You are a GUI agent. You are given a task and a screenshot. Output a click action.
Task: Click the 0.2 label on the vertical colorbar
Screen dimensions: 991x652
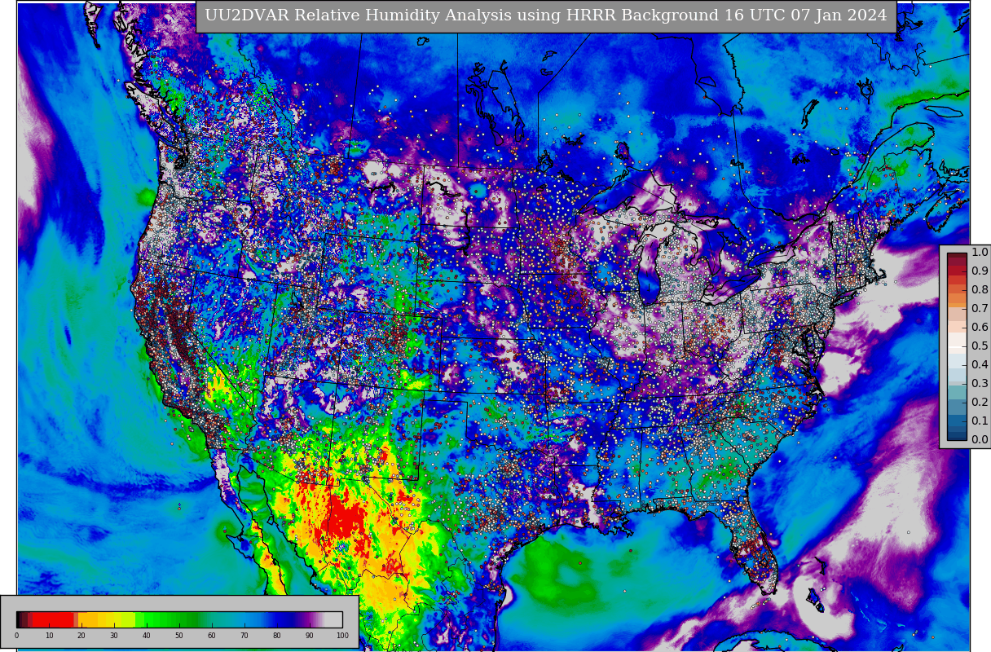[x=980, y=402]
